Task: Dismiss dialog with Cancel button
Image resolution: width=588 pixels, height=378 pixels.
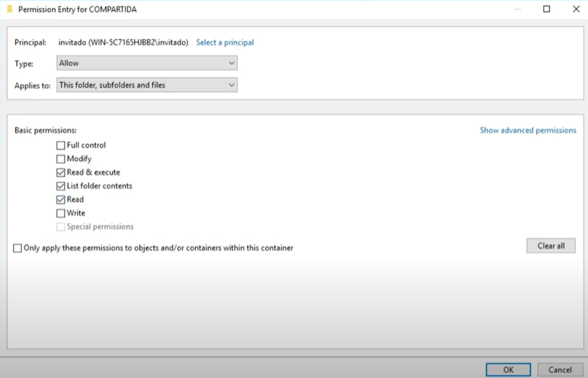Action: pos(560,369)
